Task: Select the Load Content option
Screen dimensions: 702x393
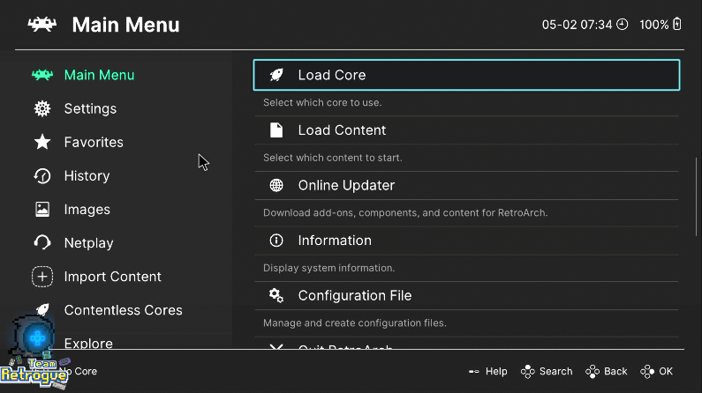Action: pos(466,130)
